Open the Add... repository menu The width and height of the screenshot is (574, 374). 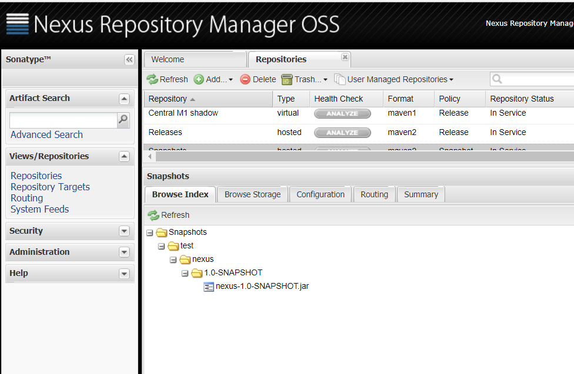[213, 79]
